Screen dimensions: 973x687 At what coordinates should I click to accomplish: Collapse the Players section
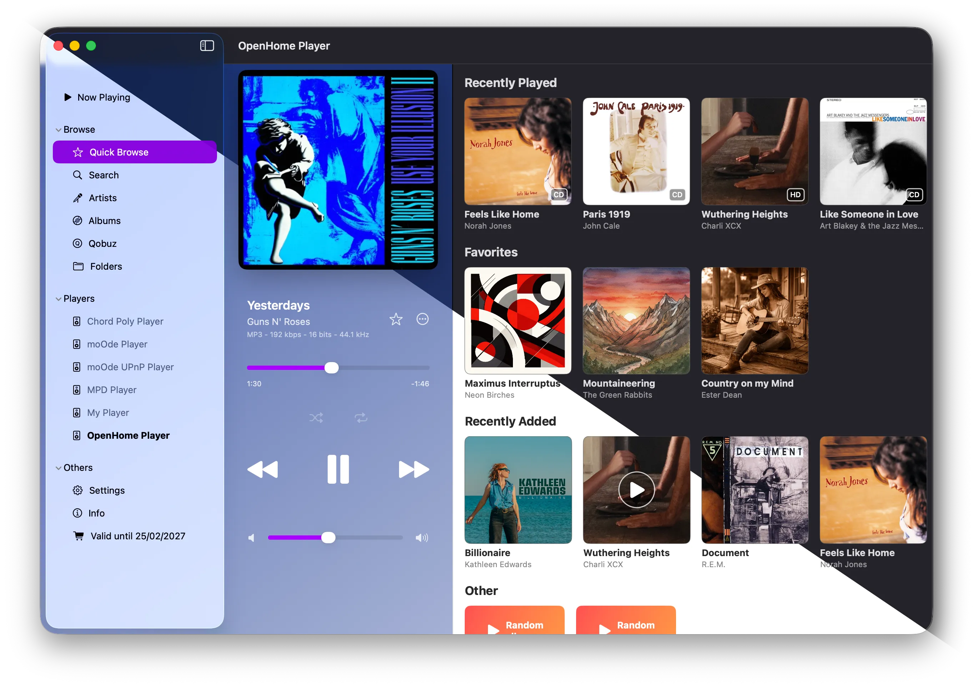59,298
